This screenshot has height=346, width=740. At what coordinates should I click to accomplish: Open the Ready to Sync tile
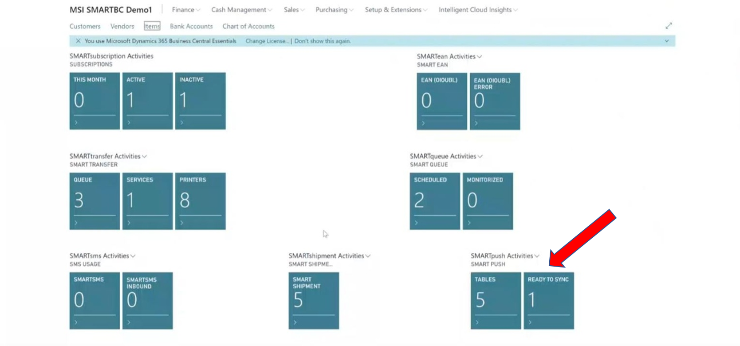pos(549,301)
